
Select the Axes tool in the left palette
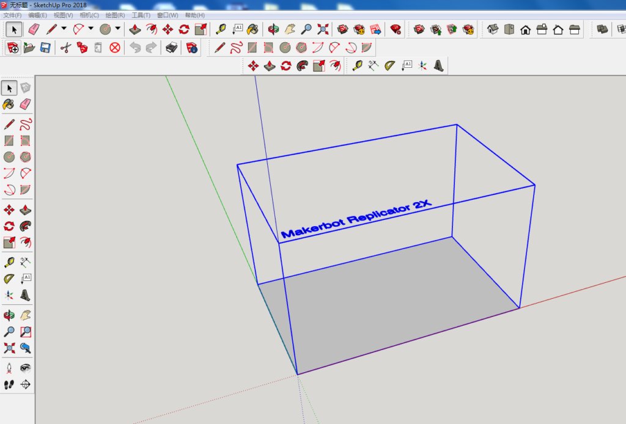click(x=9, y=295)
